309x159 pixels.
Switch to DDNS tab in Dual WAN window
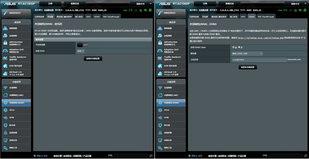pos(97,17)
